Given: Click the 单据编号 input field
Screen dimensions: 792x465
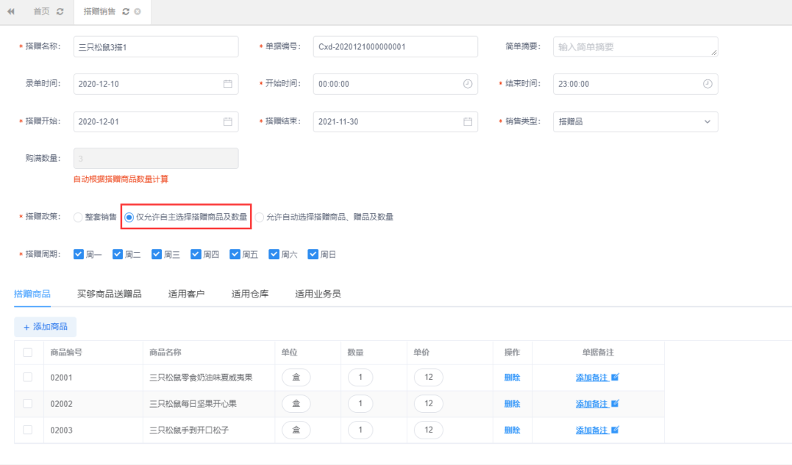Looking at the screenshot, I should coord(396,46).
